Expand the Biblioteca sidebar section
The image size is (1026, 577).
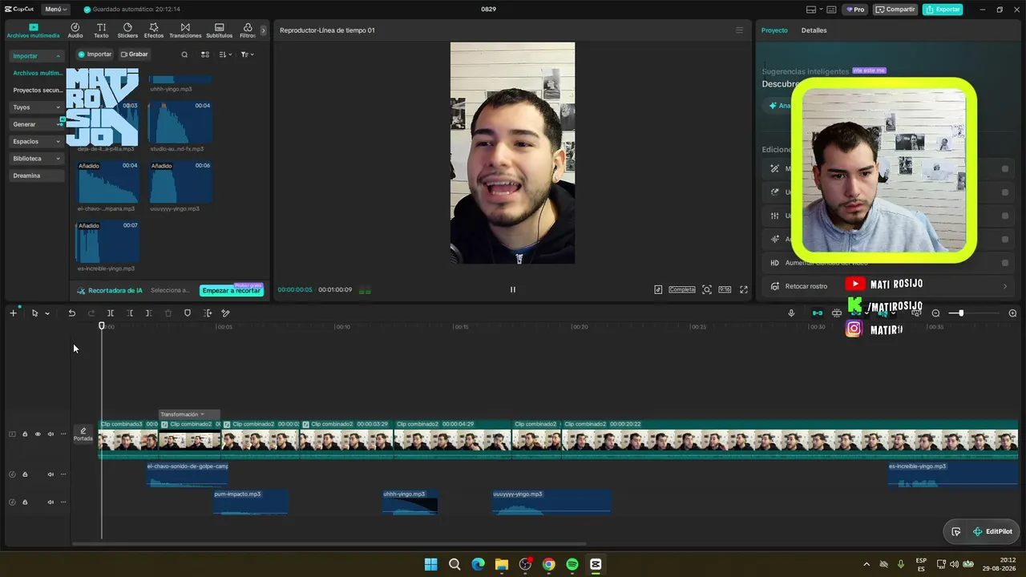[x=36, y=159]
